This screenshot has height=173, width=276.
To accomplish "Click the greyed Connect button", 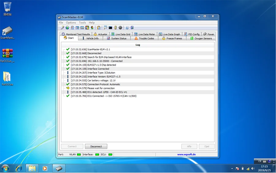I will point(72,146).
